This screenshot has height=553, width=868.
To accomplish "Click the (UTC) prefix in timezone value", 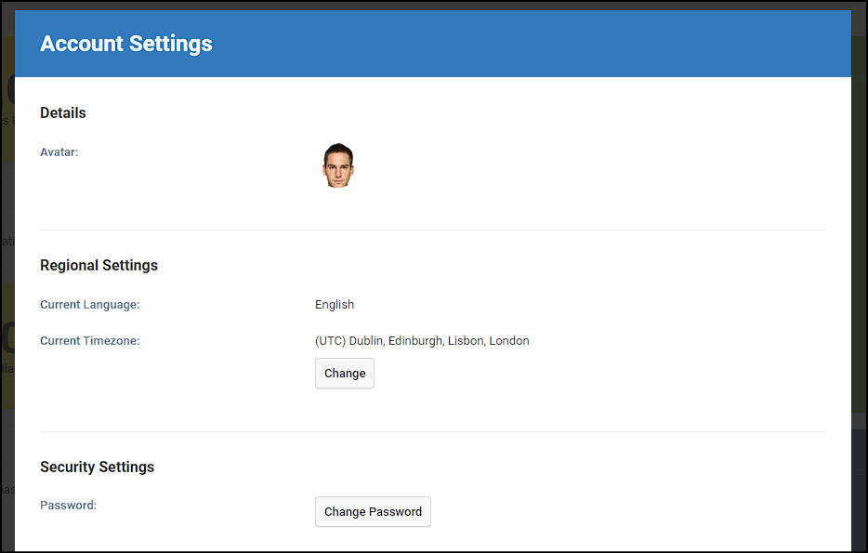I will (331, 341).
